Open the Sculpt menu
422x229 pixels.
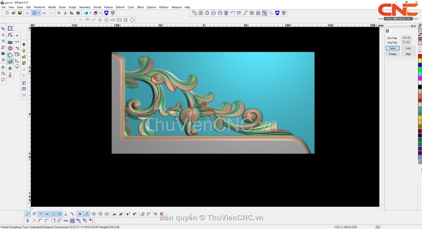pyautogui.click(x=72, y=7)
